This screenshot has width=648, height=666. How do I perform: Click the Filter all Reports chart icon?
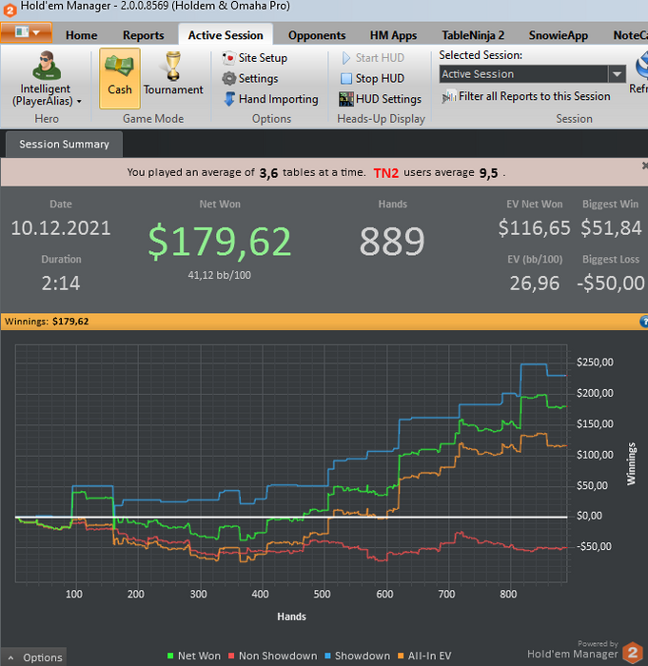pyautogui.click(x=449, y=97)
